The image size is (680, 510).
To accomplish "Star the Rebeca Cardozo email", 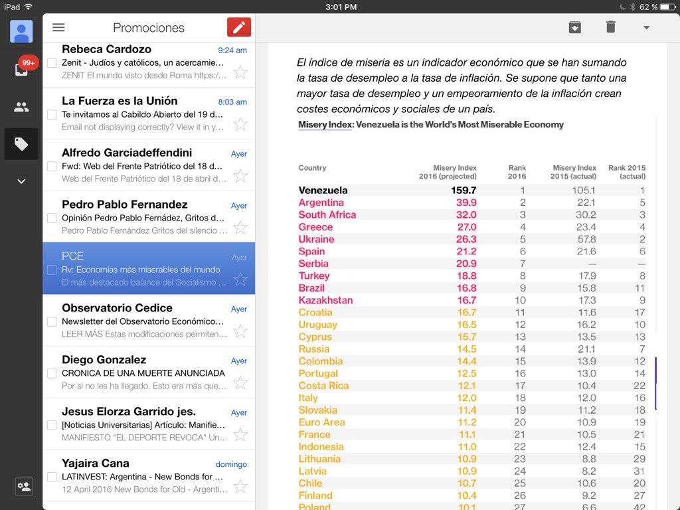I will [x=240, y=72].
